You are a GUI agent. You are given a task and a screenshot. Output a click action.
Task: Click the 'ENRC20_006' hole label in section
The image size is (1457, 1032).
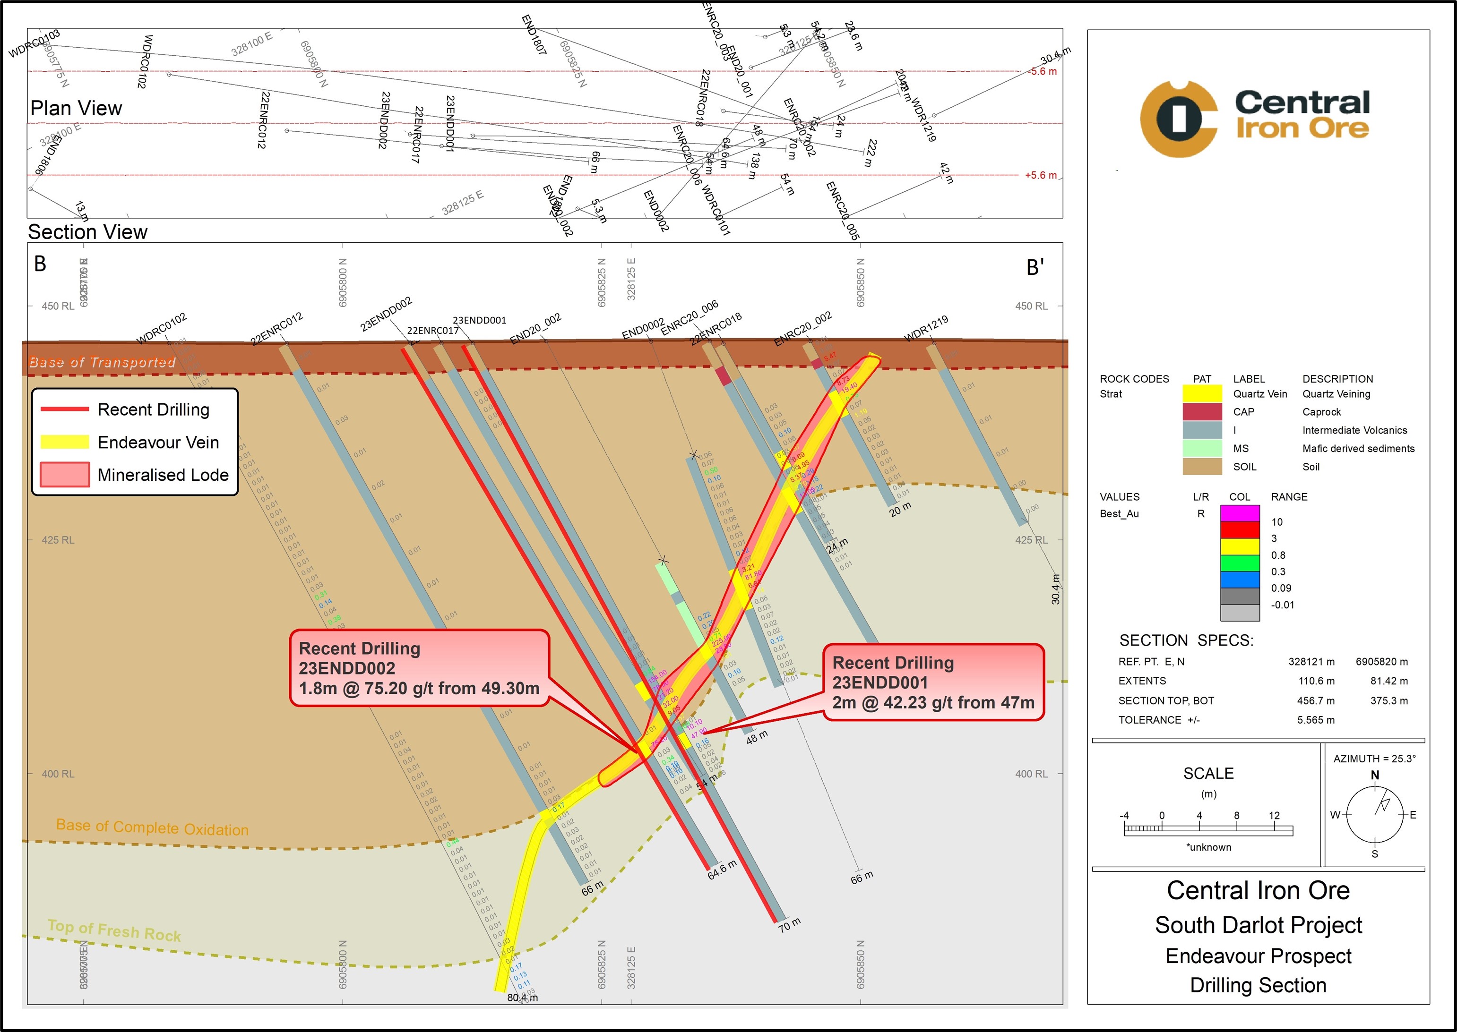[690, 318]
